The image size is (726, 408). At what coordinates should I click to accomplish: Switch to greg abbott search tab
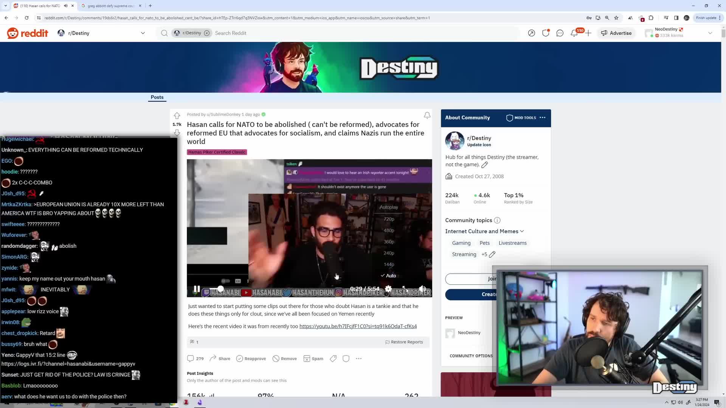(x=111, y=6)
